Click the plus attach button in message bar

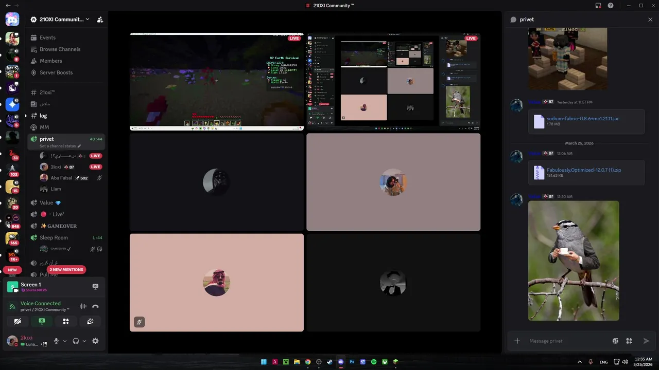click(x=517, y=341)
